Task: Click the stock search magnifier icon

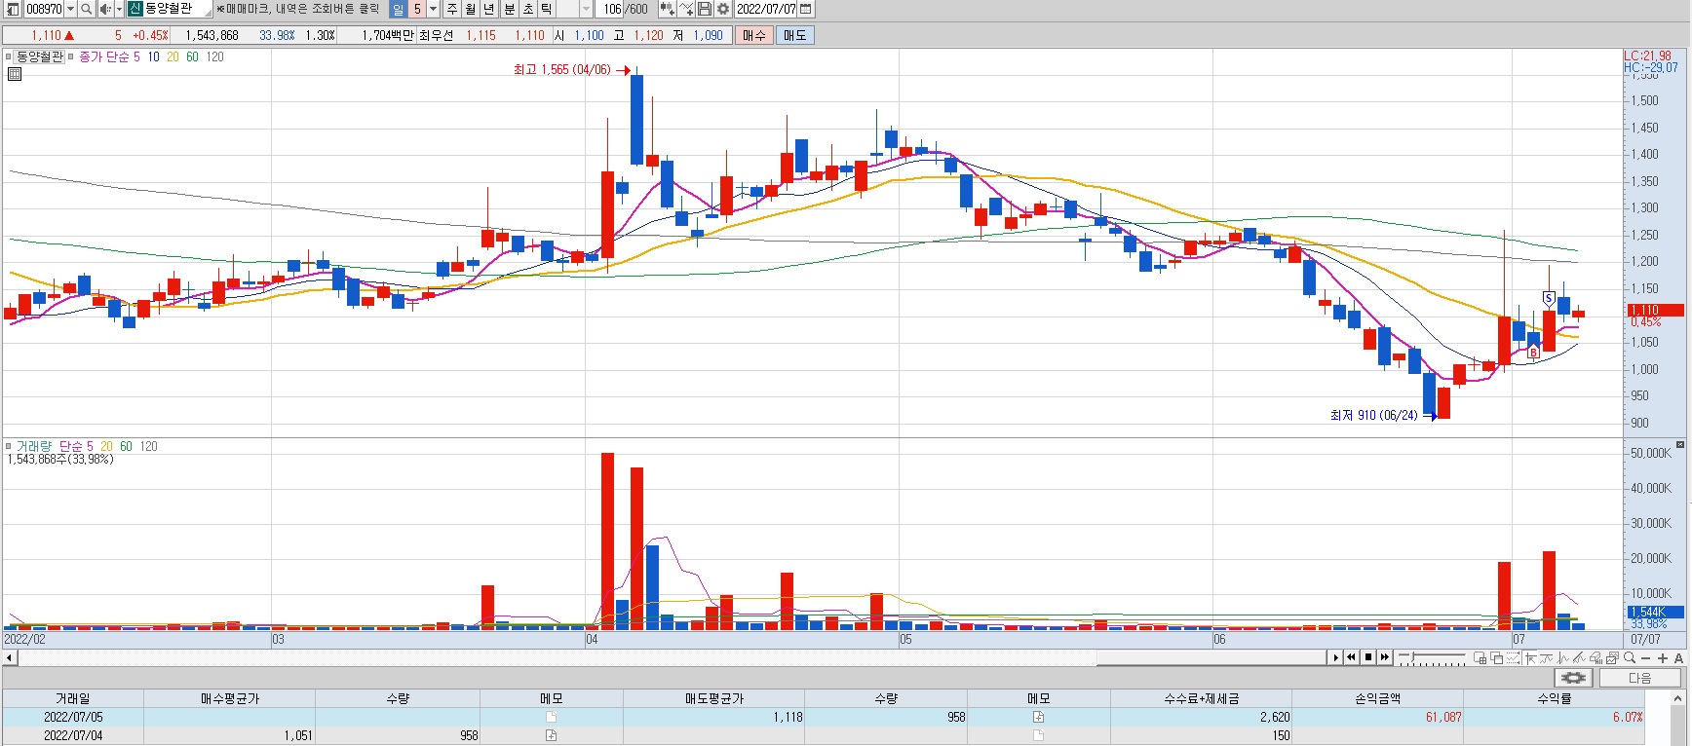Action: [86, 9]
